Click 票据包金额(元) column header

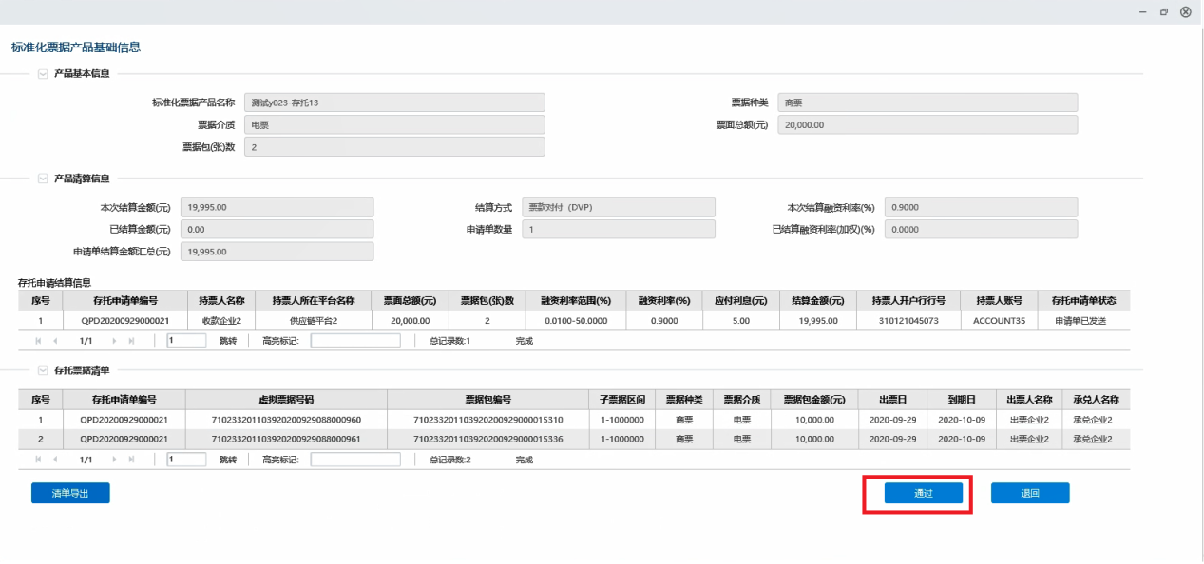point(814,399)
